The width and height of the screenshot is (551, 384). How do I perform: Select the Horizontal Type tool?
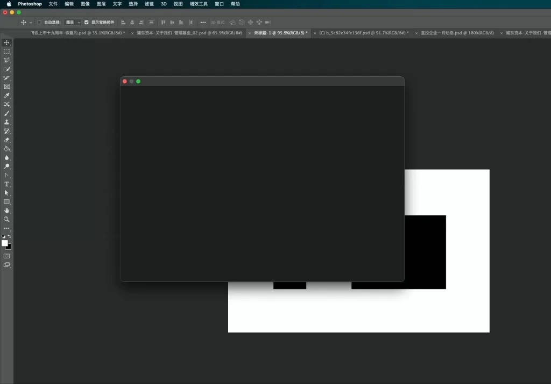coord(6,184)
